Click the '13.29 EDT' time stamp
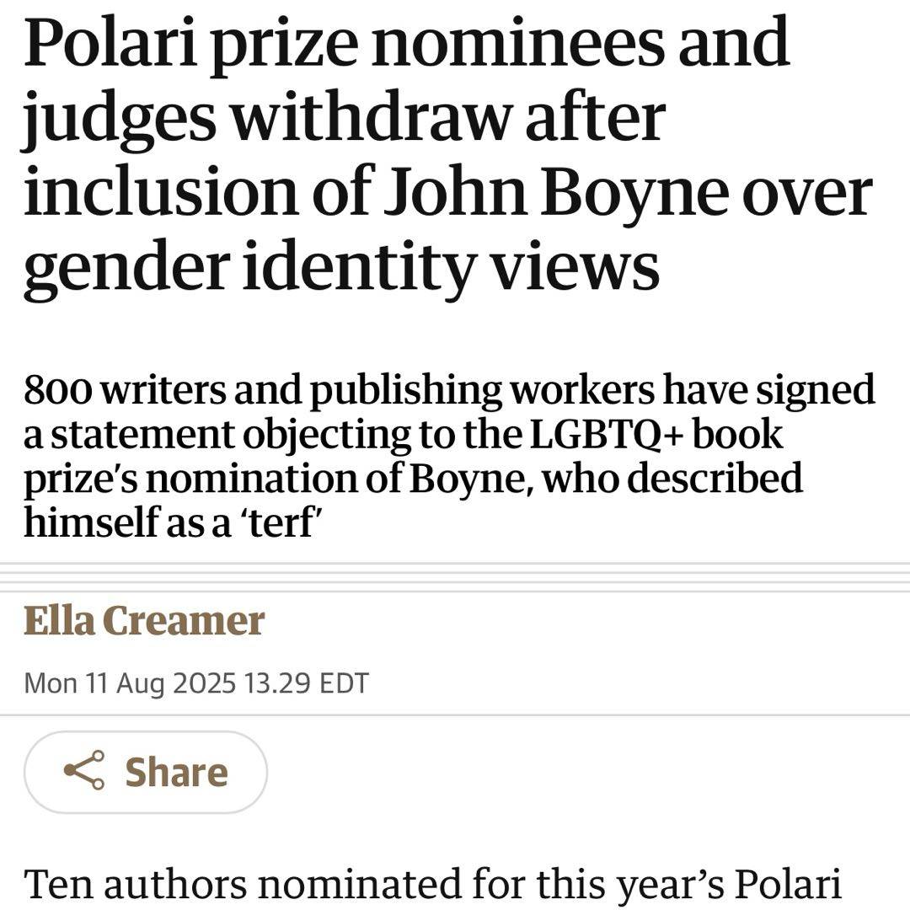 306,682
